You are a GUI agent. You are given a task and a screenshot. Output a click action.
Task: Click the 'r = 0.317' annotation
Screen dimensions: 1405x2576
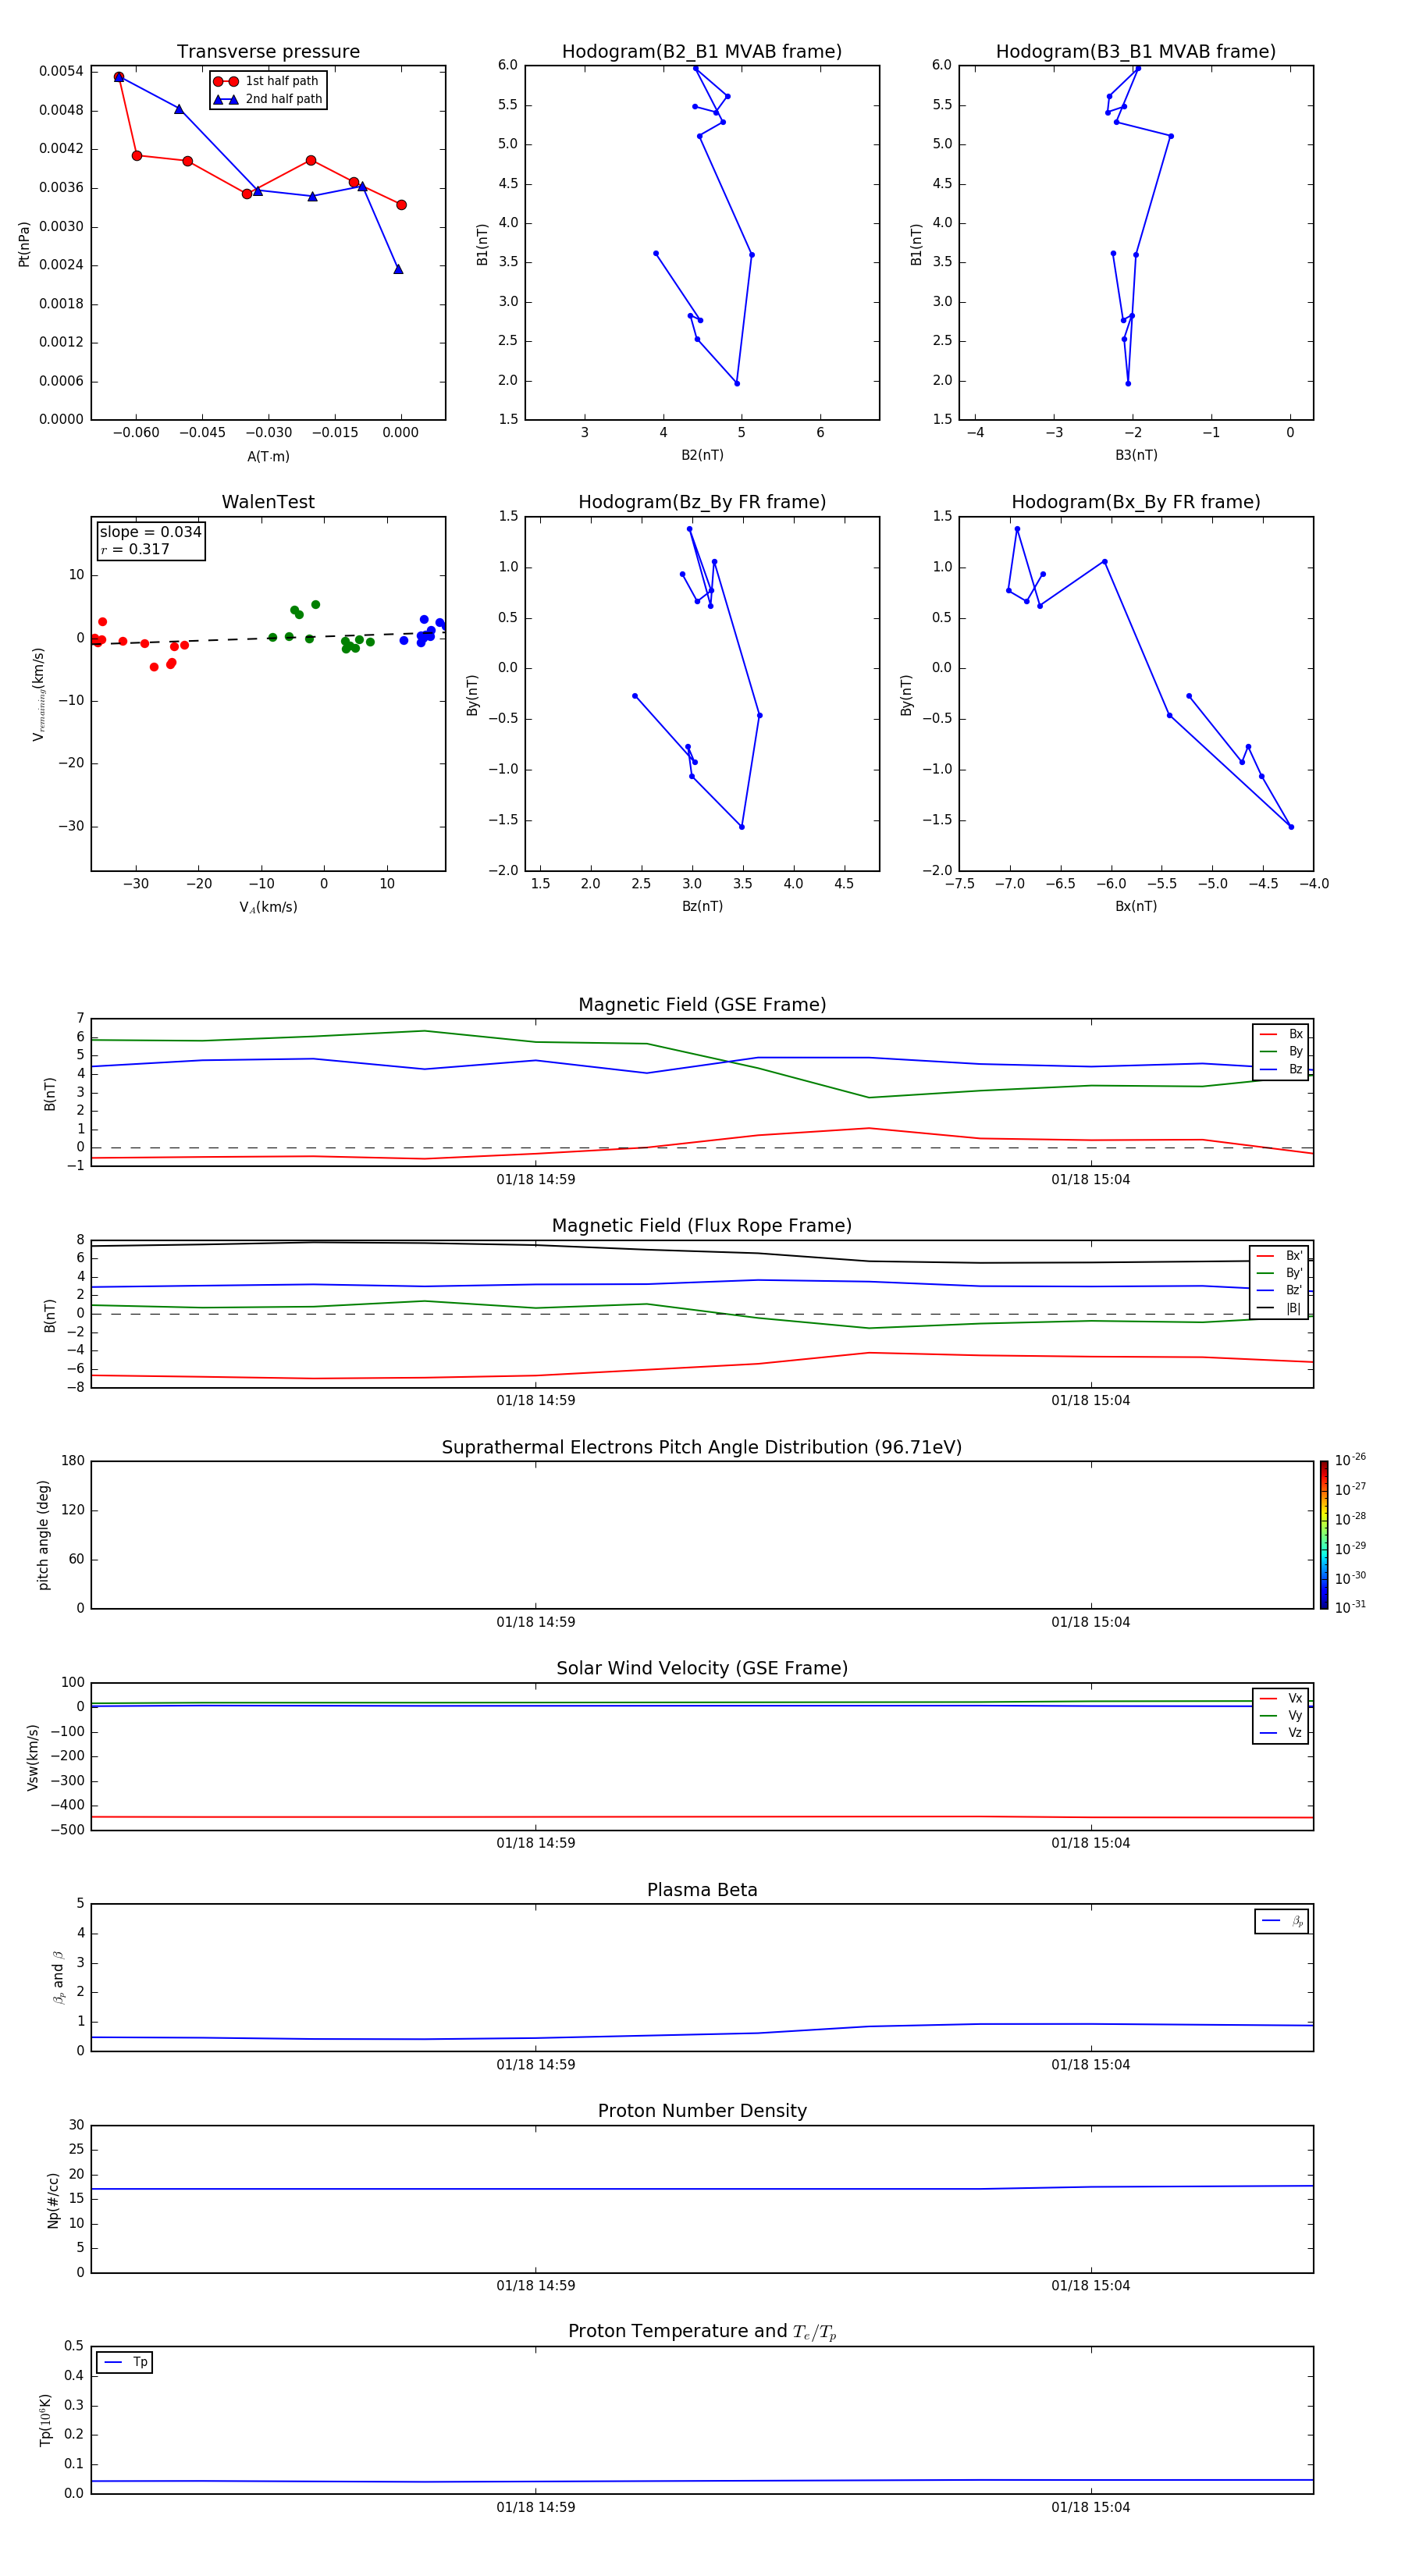pos(135,549)
